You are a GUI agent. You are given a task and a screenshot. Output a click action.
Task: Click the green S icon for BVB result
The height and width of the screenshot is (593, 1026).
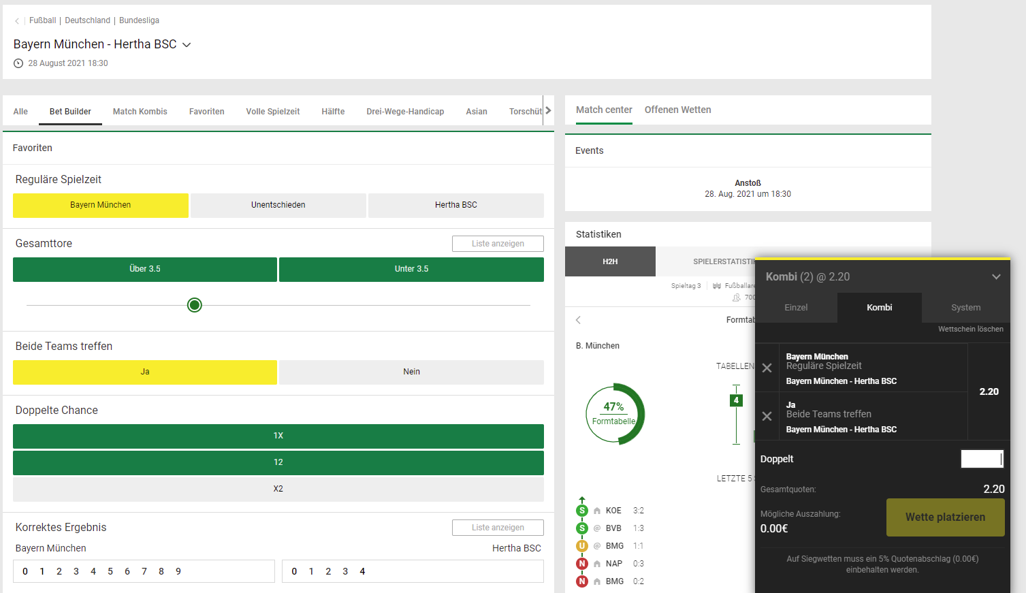click(x=582, y=528)
